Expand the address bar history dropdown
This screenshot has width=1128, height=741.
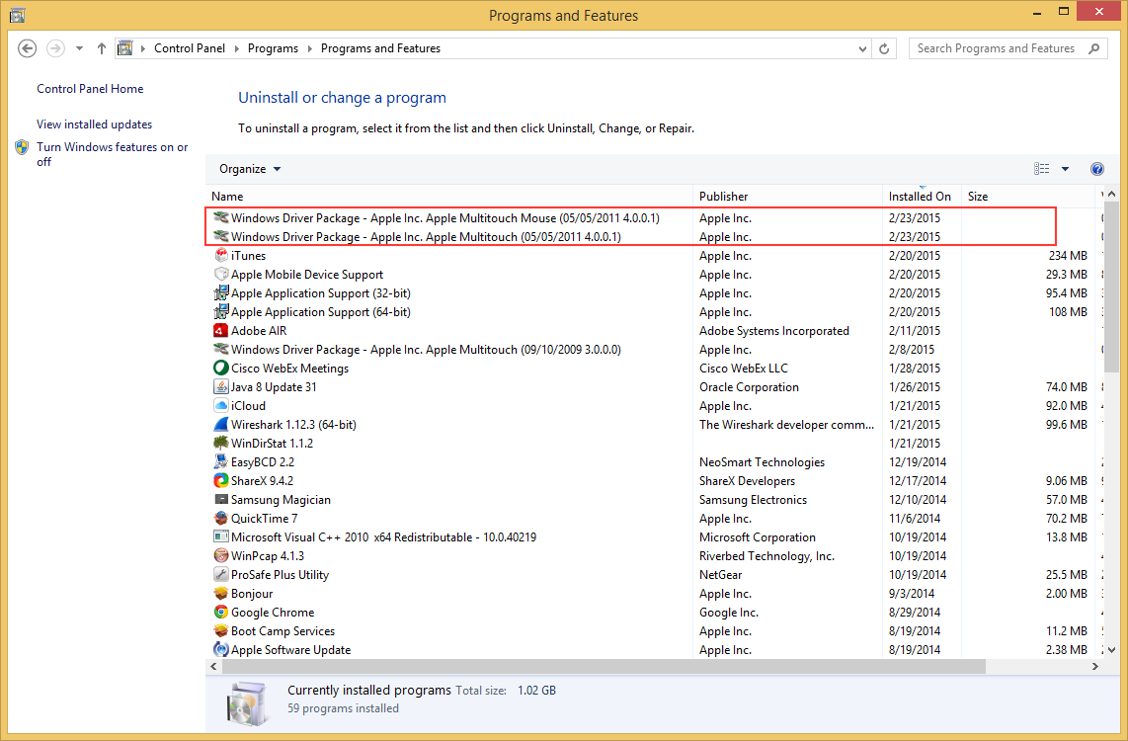[862, 49]
